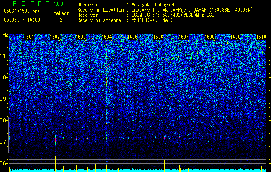
Task: Click the A504HB(yagi 4el) antenna text
Action: click(x=152, y=20)
